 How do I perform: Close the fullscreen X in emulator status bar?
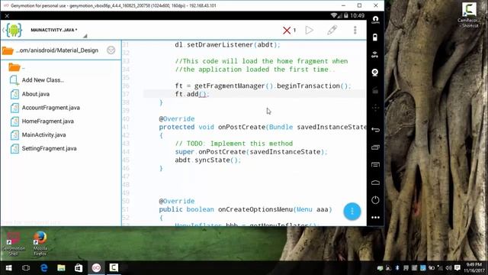pyautogui.click(x=7, y=15)
